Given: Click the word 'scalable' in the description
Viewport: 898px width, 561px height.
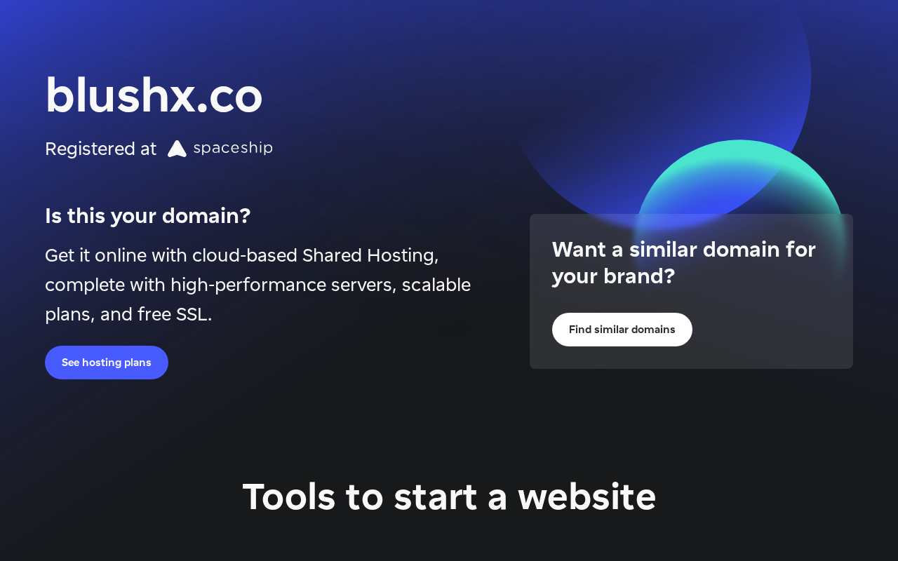Looking at the screenshot, I should click(436, 285).
